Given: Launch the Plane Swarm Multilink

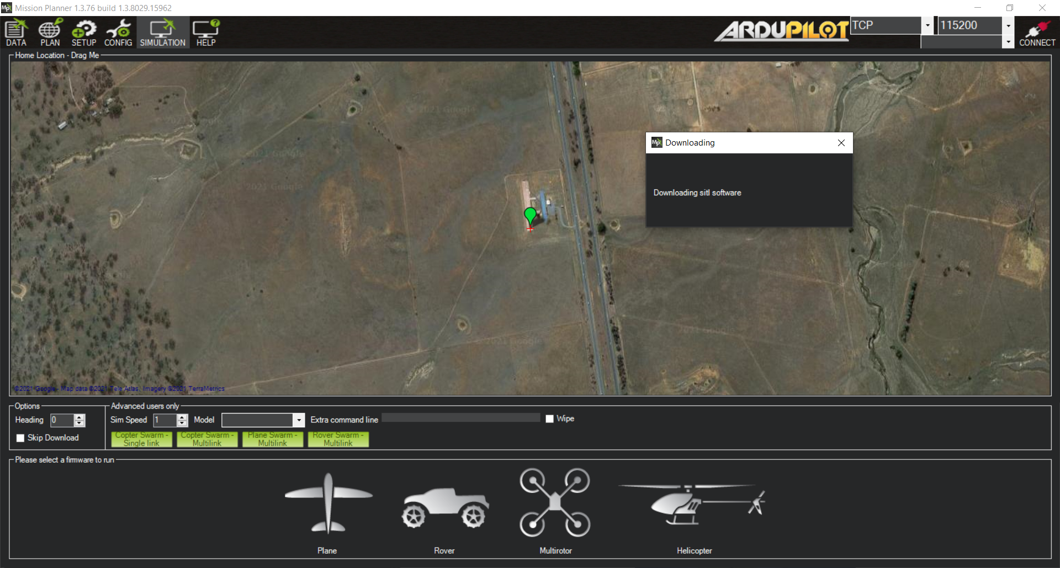Looking at the screenshot, I should (x=272, y=440).
